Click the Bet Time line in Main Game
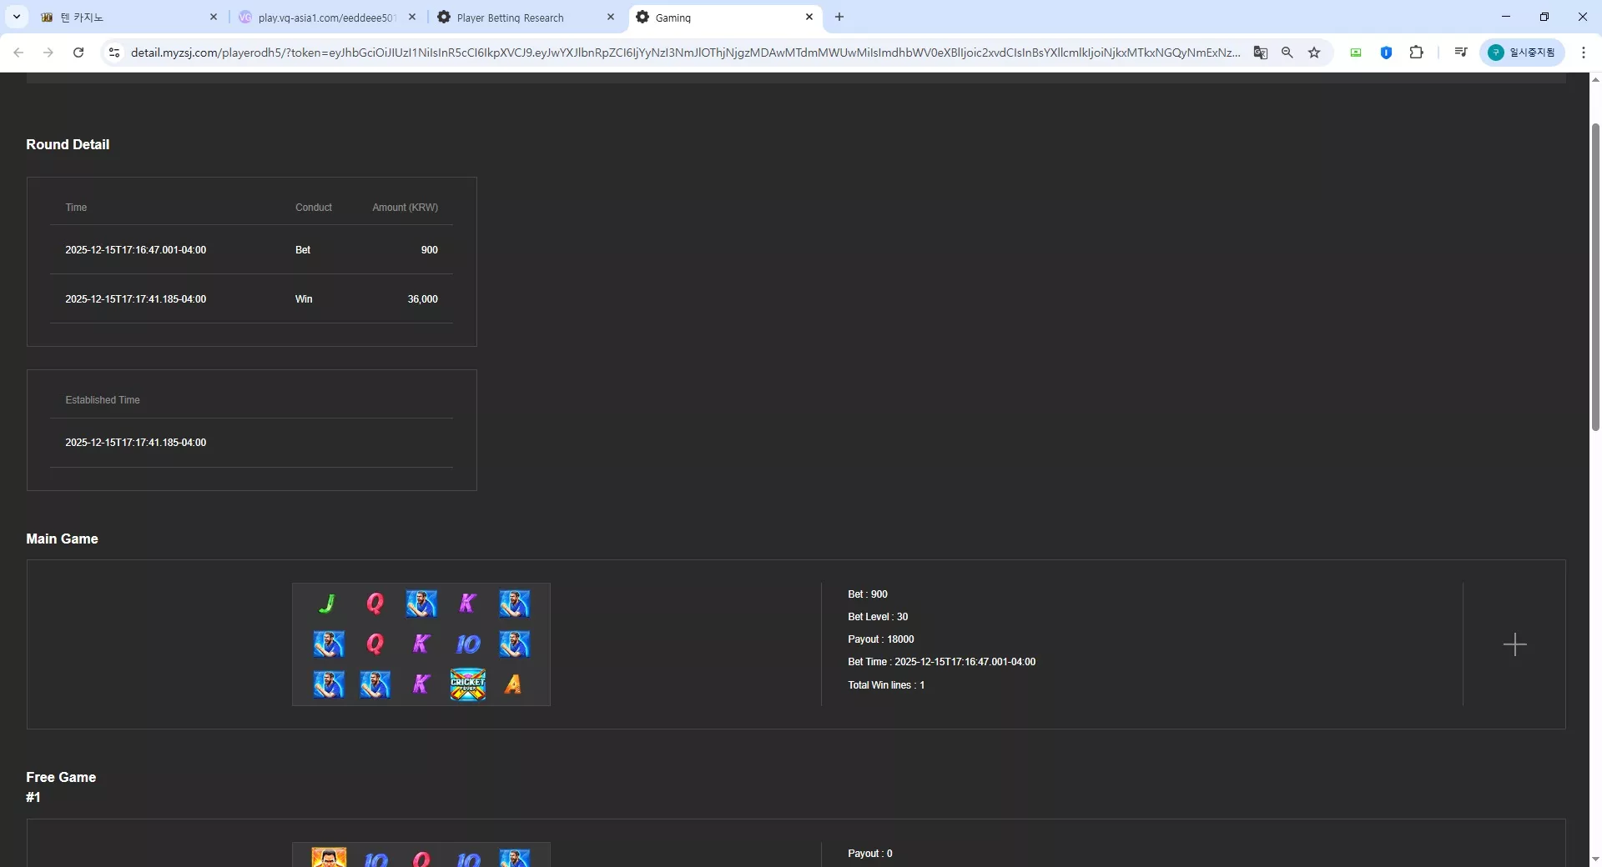 point(942,662)
